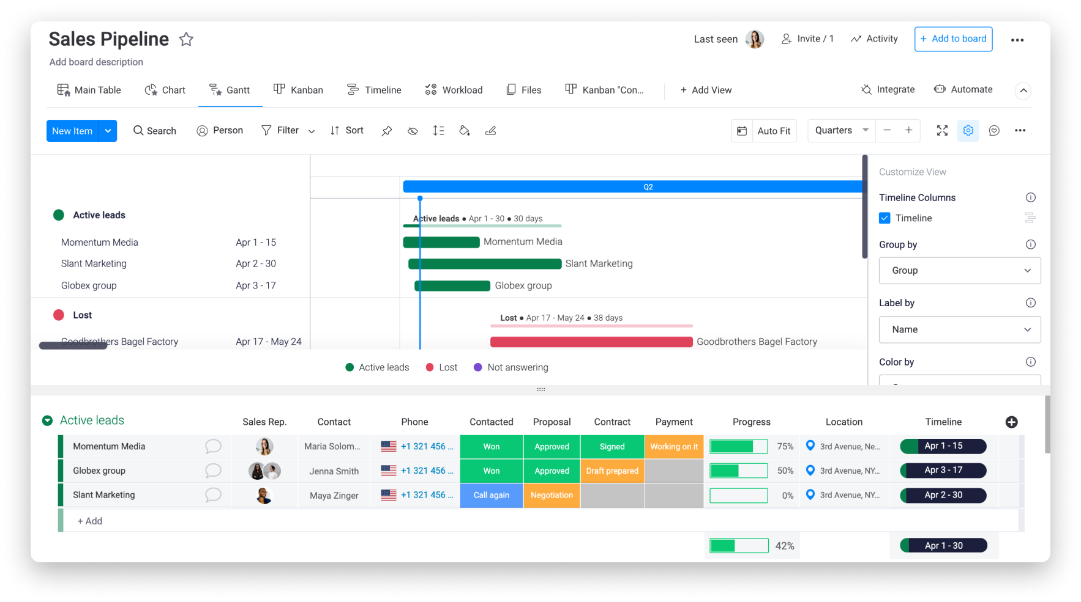The height and width of the screenshot is (602, 1081).
Task: Open the Group by dropdown
Action: 959,271
